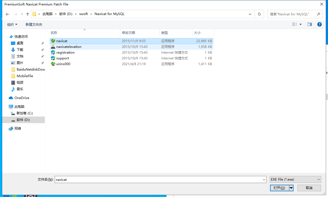The image size is (328, 197).
Task: Click the 打开 open button
Action: pos(279,188)
